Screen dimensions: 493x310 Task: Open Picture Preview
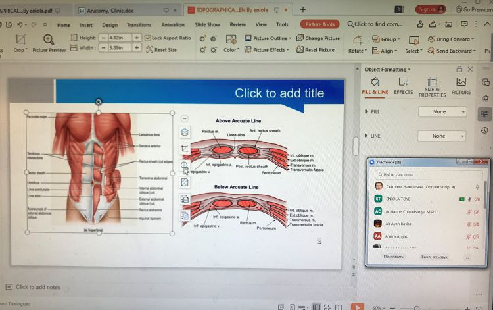click(x=49, y=43)
